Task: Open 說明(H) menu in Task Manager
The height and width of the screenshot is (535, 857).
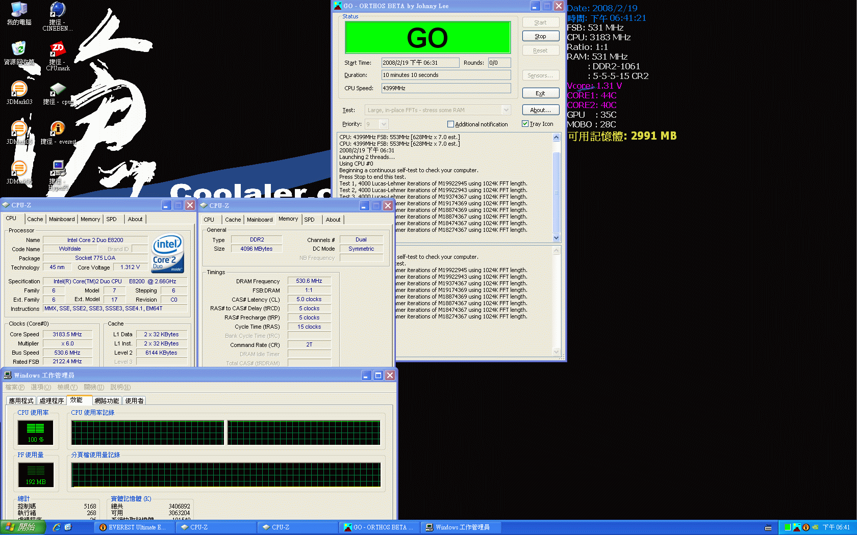Action: [120, 387]
